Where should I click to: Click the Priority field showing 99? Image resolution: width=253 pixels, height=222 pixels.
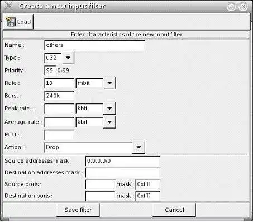(50, 70)
